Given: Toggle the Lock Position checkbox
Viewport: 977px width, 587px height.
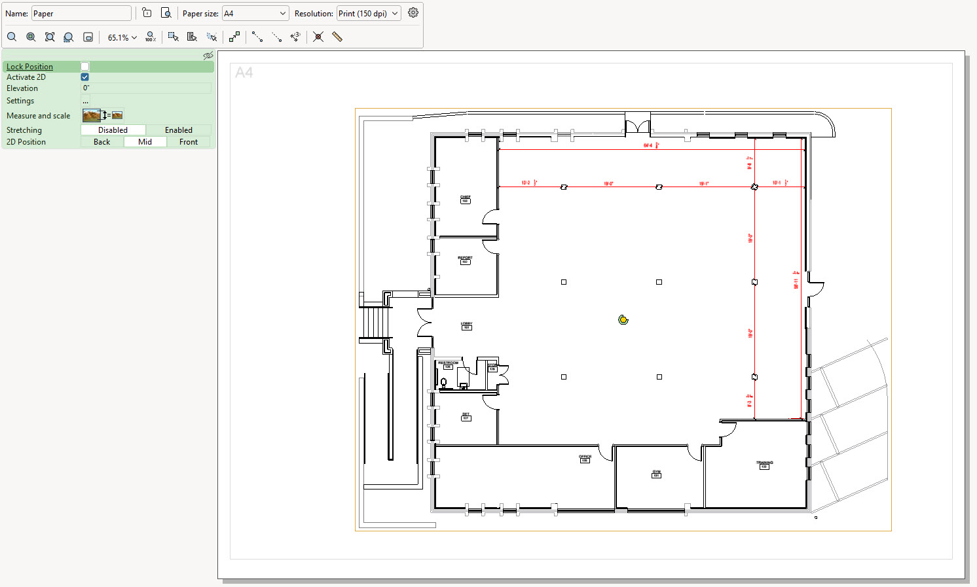Looking at the screenshot, I should 85,66.
